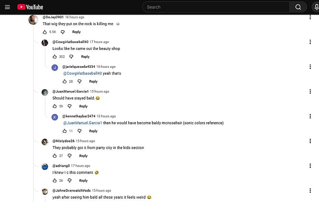Open the @jarielquezada4334 username link

pyautogui.click(x=79, y=67)
